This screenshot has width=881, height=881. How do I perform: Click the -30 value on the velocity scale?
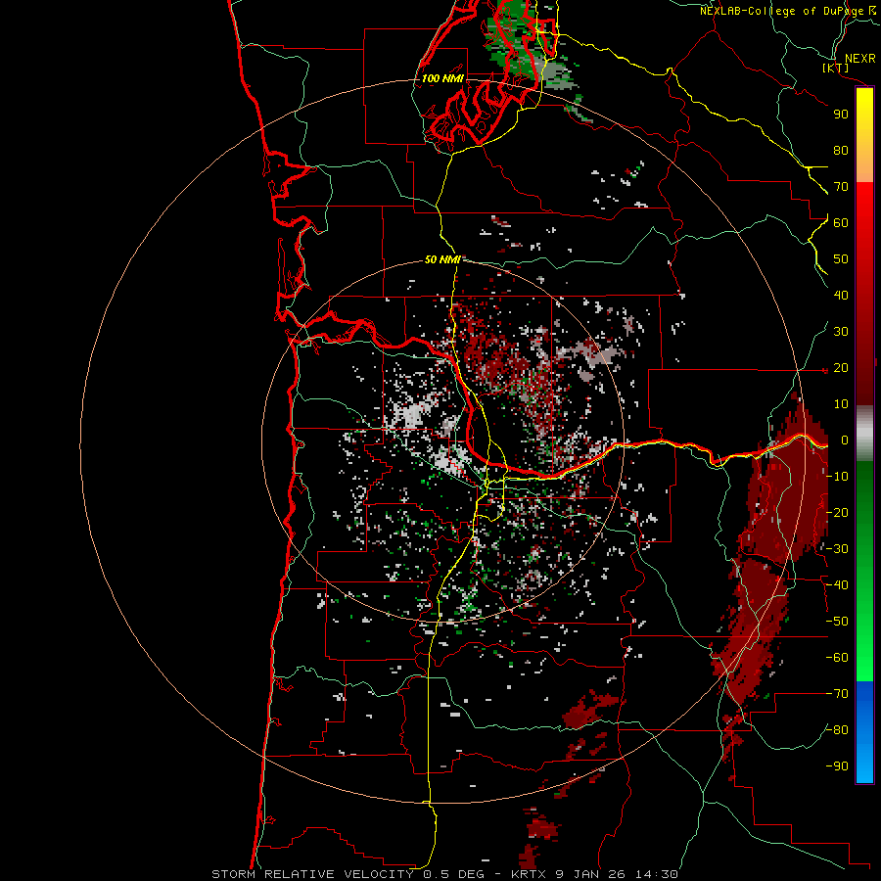837,549
